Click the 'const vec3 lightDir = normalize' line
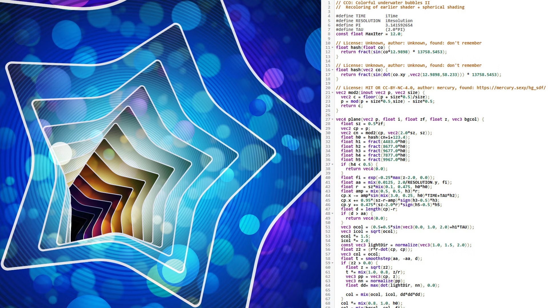 point(406,245)
